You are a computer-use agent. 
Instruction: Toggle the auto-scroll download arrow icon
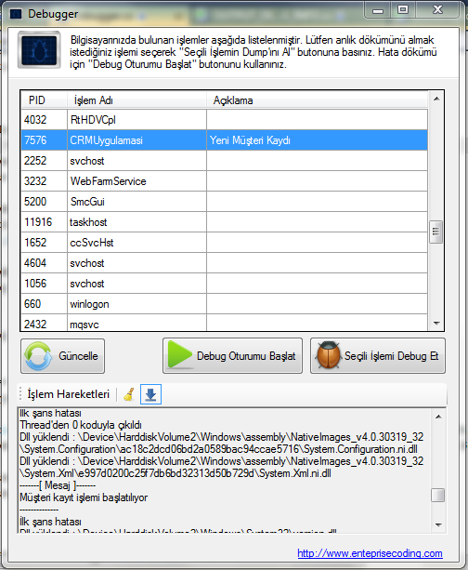pos(150,394)
